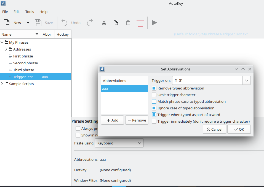Expand the Sample Scripts folder

click(2, 84)
